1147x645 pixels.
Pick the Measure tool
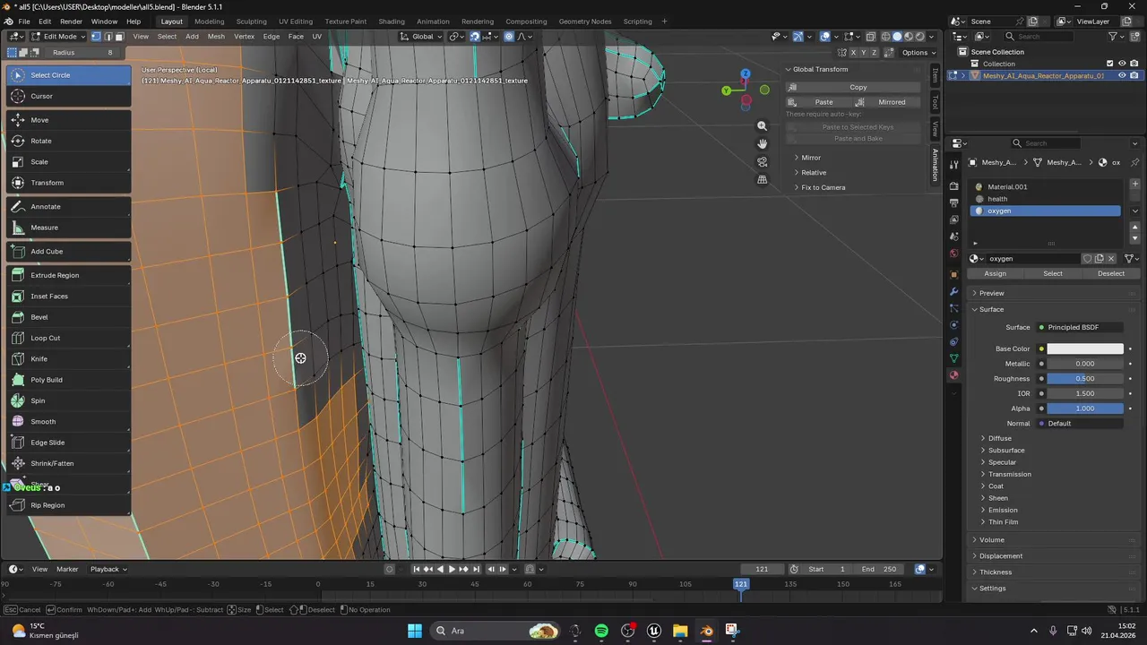(x=44, y=228)
